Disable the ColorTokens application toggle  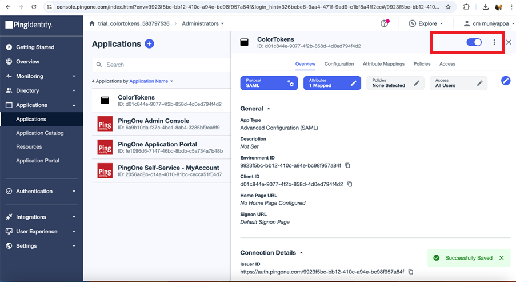pyautogui.click(x=474, y=42)
